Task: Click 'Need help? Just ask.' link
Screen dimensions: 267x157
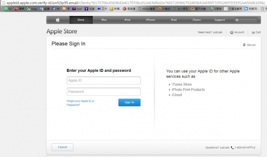Action: (x=210, y=32)
